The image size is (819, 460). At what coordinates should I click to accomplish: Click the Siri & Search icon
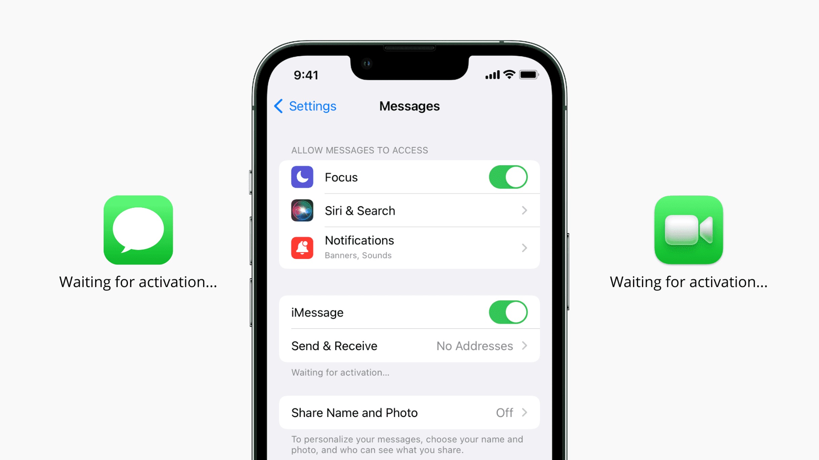(x=302, y=210)
